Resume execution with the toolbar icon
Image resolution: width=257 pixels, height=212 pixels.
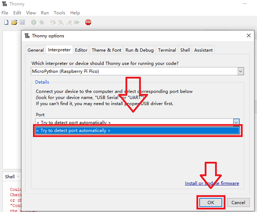pos(77,22)
